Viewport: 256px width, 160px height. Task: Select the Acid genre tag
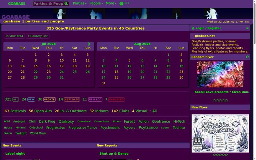(x=7, y=122)
